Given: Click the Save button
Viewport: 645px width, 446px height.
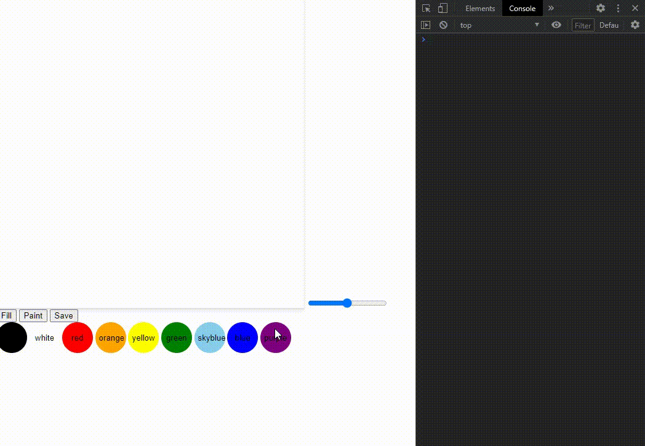Looking at the screenshot, I should [x=64, y=315].
